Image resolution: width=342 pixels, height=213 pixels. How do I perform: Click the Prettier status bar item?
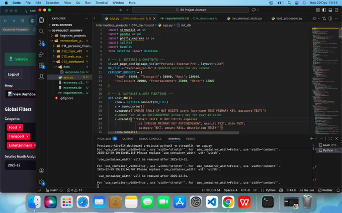(325, 190)
